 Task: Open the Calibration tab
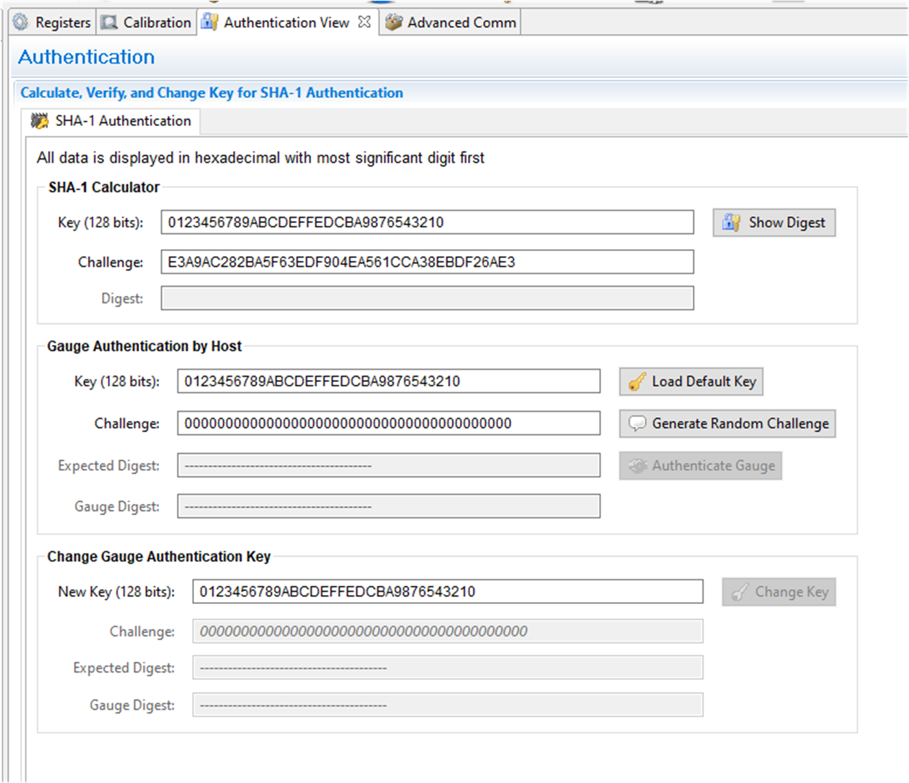(x=156, y=22)
